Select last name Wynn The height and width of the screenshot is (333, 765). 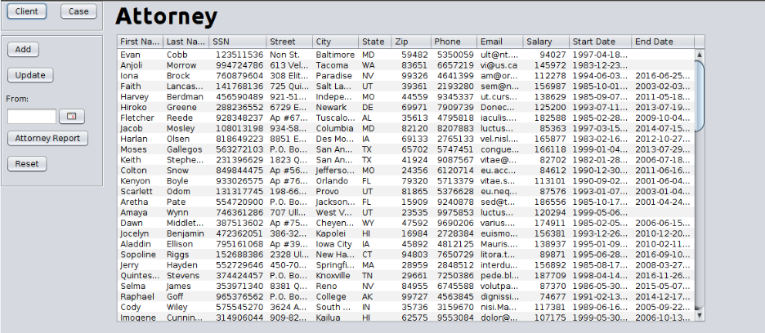tap(177, 212)
